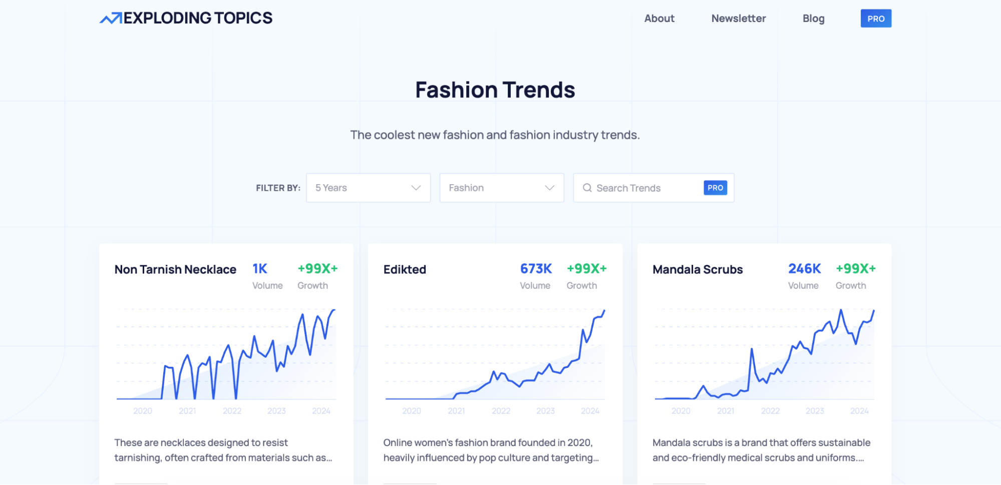This screenshot has height=485, width=1001.
Task: Click the Edikted 673K volume figure
Action: click(x=536, y=269)
